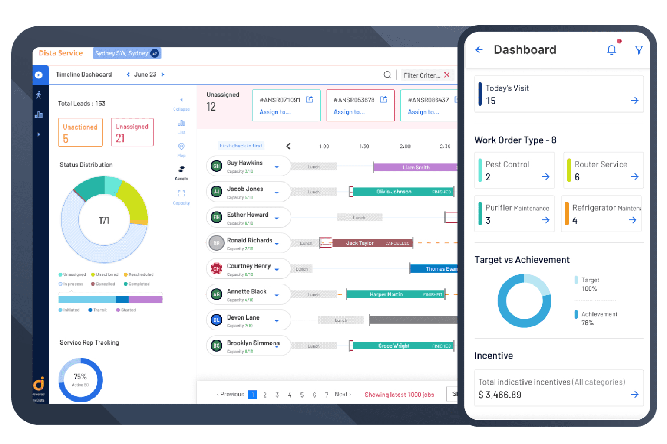Go to page 4 in job pagination
The width and height of the screenshot is (667, 444).
coord(290,395)
